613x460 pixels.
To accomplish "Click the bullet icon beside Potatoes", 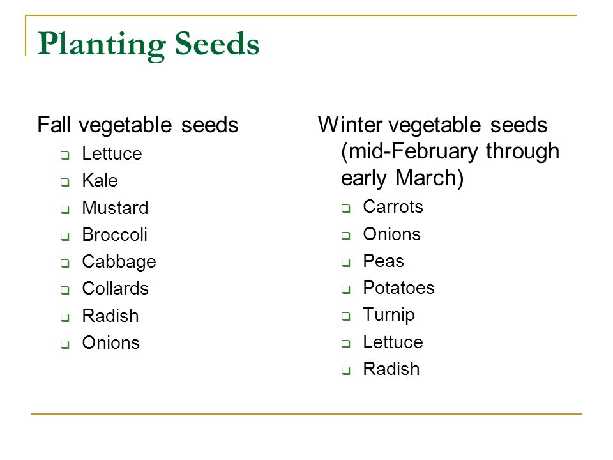I will pyautogui.click(x=345, y=289).
